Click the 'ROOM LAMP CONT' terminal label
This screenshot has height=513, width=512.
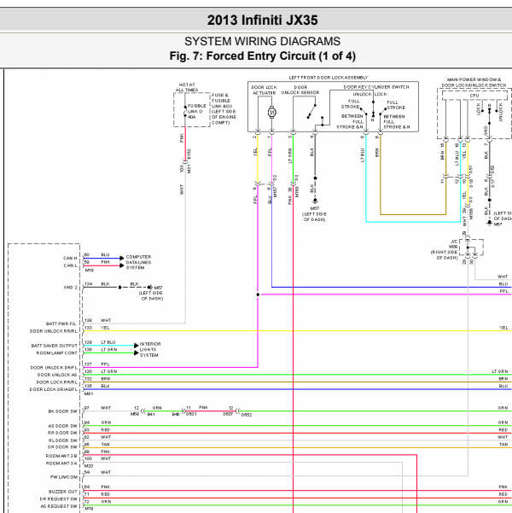pos(56,353)
